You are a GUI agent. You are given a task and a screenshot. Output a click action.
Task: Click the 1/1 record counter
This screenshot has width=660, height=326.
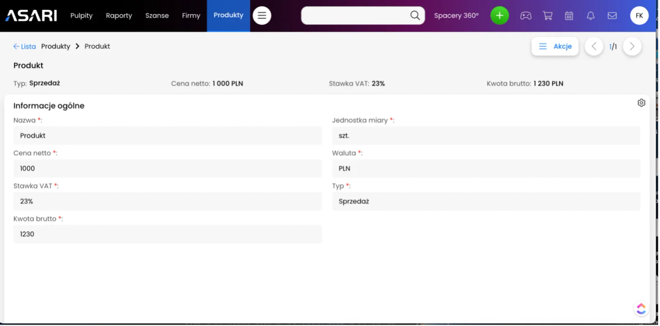tap(613, 47)
